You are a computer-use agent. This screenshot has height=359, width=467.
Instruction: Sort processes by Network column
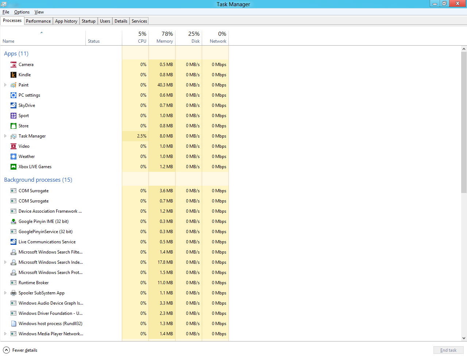point(215,38)
